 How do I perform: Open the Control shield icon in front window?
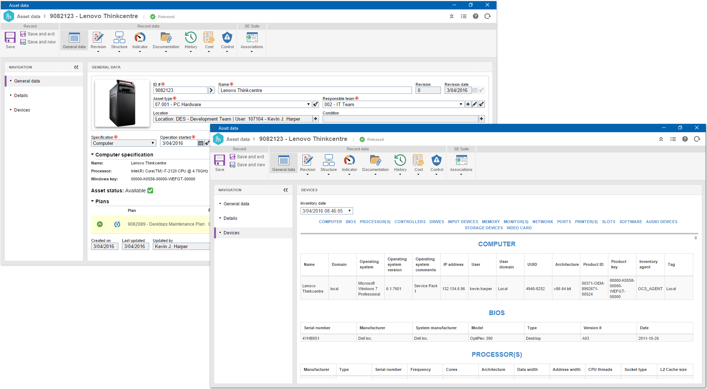pos(437,160)
